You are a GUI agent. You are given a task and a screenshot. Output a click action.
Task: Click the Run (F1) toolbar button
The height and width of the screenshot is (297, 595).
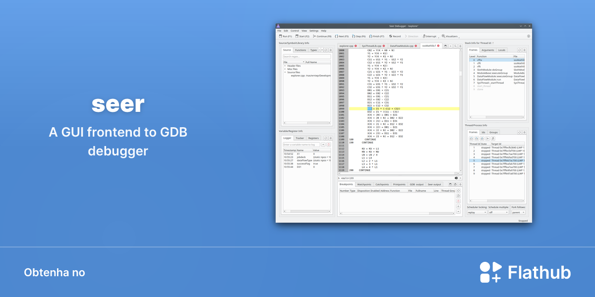(286, 36)
